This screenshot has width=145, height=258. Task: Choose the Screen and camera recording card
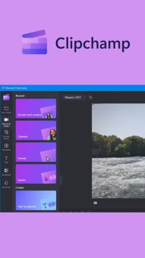coord(36,108)
